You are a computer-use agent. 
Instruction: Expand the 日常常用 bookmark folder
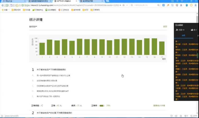[x=95, y=10]
